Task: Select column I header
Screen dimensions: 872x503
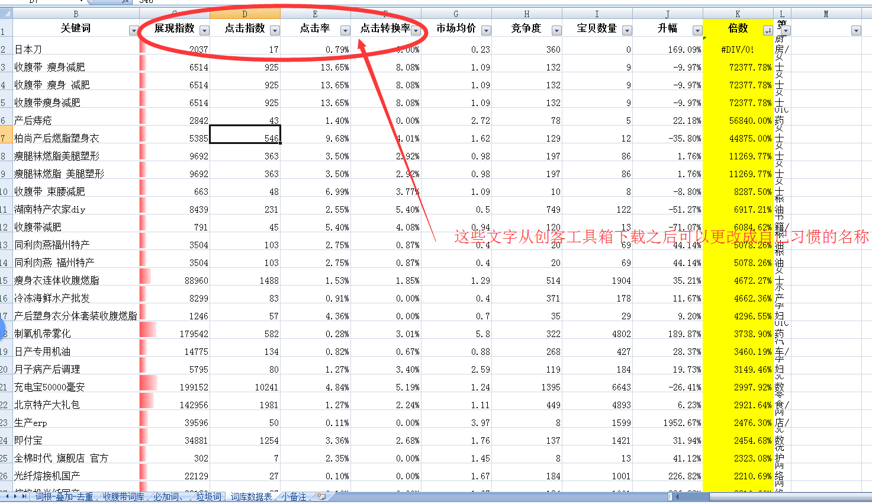Action: (x=597, y=14)
